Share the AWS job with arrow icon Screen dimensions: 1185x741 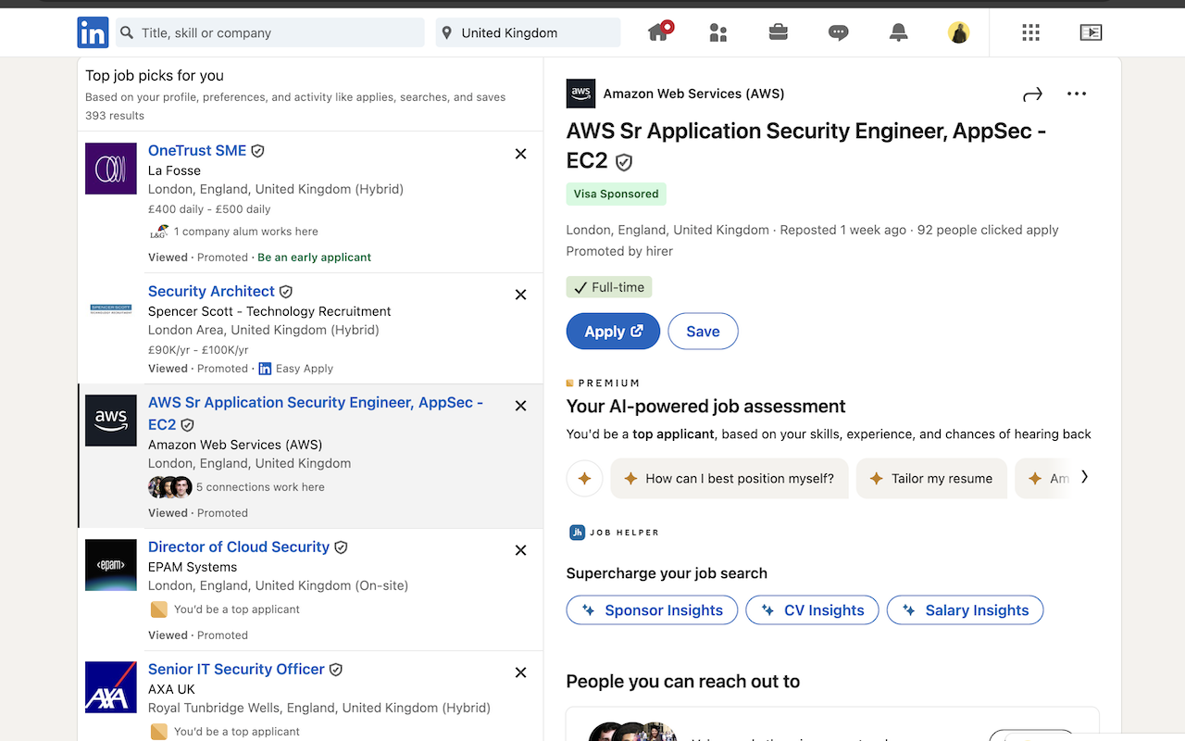(1032, 94)
